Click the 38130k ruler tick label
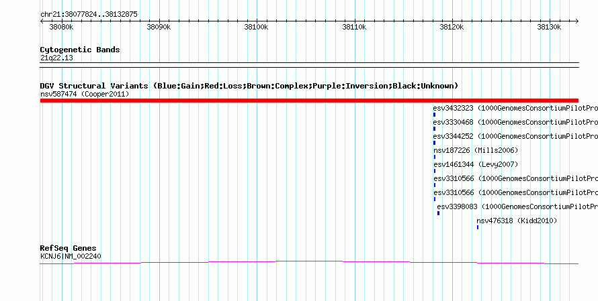The width and height of the screenshot is (598, 301). pyautogui.click(x=549, y=27)
